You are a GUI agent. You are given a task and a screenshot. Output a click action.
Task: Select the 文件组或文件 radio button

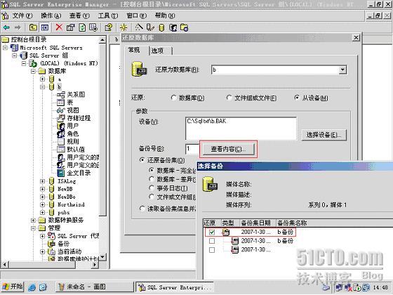229,98
